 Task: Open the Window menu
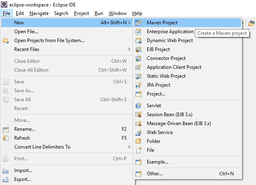click(x=117, y=13)
